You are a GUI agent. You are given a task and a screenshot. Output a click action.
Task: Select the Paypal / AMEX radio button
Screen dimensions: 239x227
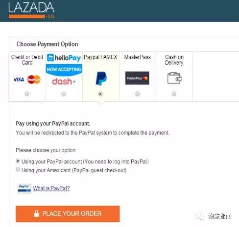[100, 94]
